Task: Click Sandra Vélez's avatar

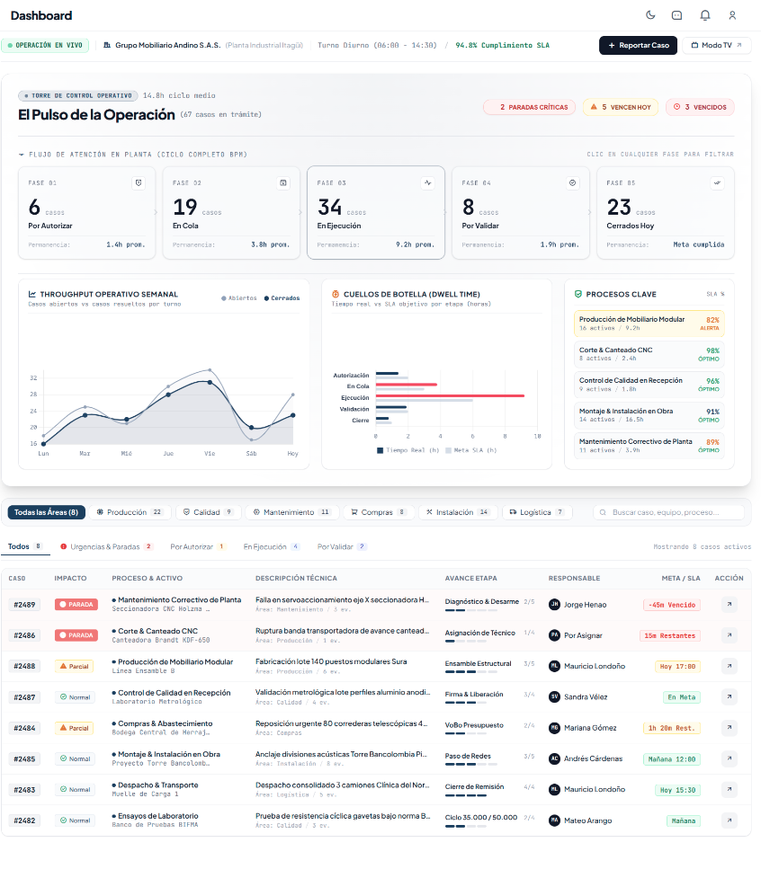Action: [x=554, y=697]
